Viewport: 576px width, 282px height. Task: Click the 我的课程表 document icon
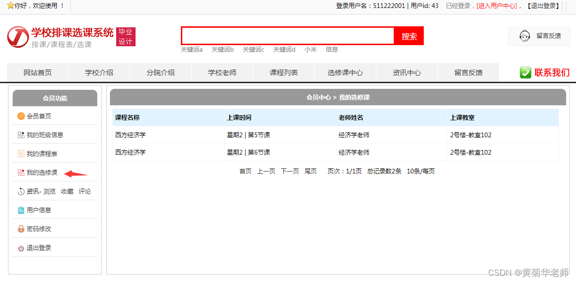click(x=21, y=154)
